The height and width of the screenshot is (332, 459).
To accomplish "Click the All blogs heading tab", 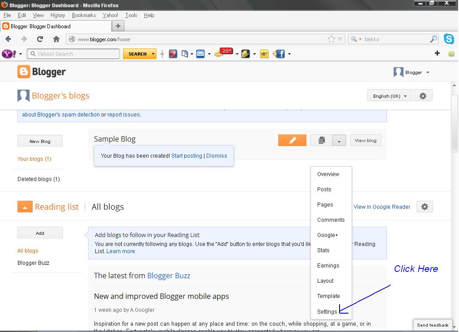I will click(108, 207).
